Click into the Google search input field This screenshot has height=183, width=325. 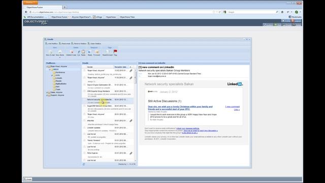tap(251, 12)
